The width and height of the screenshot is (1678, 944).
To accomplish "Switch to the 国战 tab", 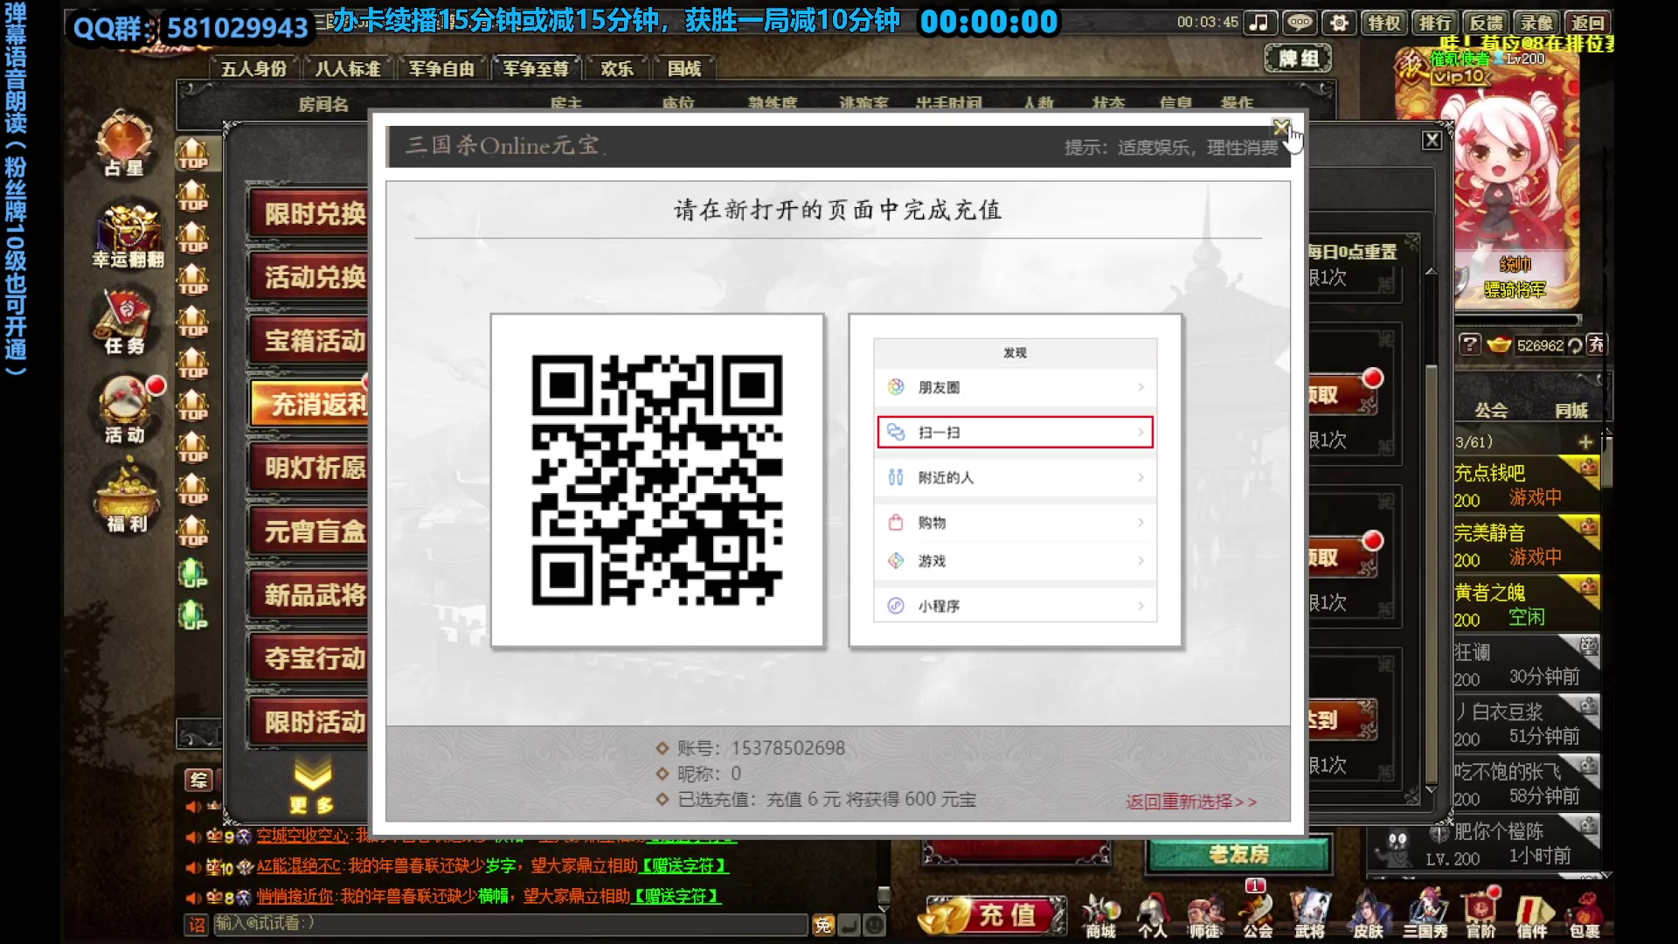I will 684,68.
